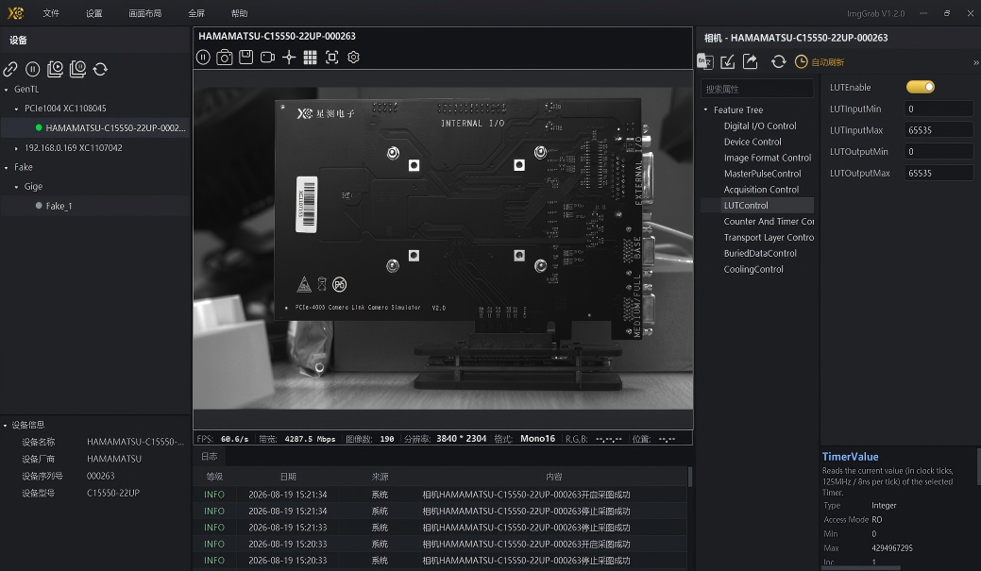981x571 pixels.
Task: Collapse the GenTL tree node
Action: (7, 90)
